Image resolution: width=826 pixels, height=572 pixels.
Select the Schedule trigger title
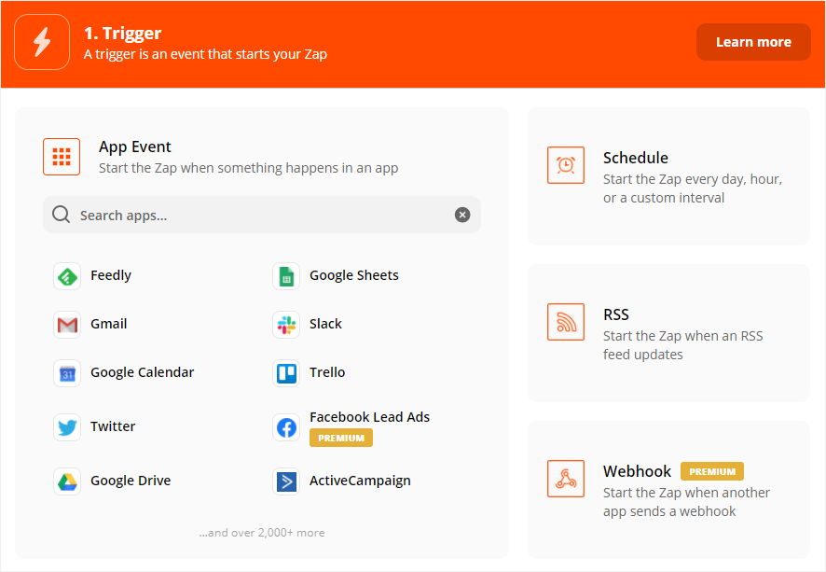click(x=635, y=158)
